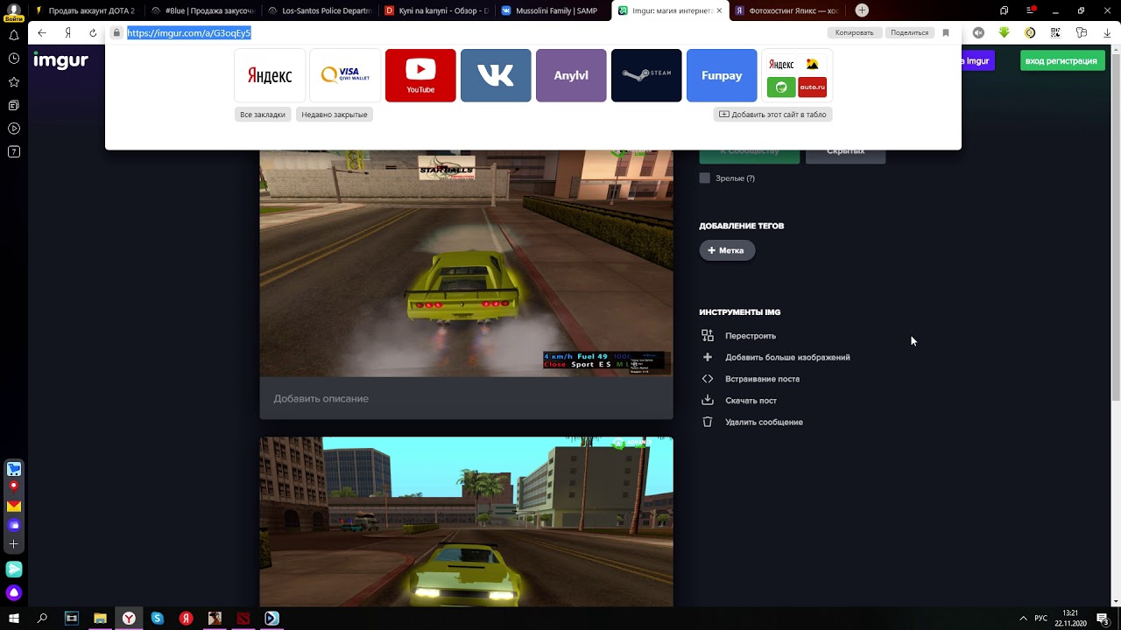The height and width of the screenshot is (630, 1121).
Task: Add a tag with the Метка button
Action: coord(727,250)
